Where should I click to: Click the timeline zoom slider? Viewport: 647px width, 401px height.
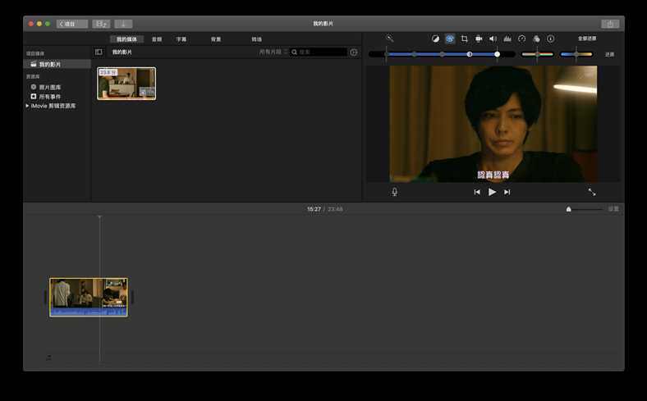pyautogui.click(x=585, y=209)
